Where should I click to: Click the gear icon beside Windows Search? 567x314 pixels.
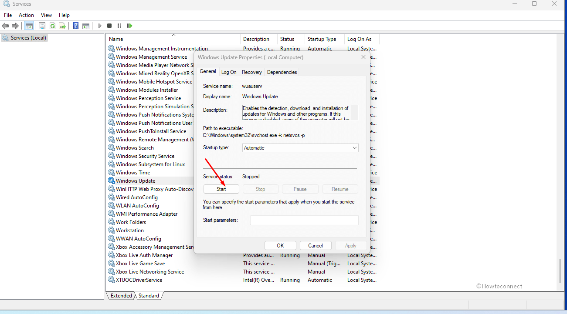(x=112, y=148)
